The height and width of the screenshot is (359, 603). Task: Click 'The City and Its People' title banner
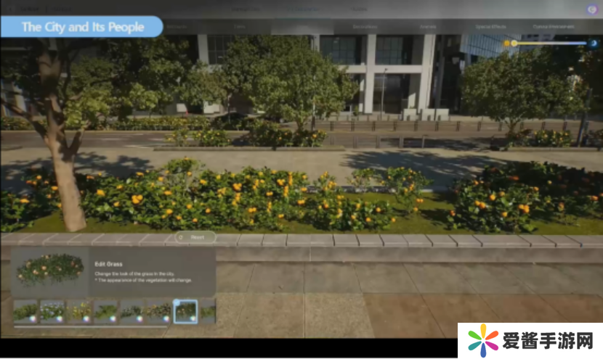pyautogui.click(x=81, y=27)
